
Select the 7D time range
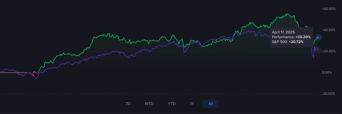click(x=128, y=104)
